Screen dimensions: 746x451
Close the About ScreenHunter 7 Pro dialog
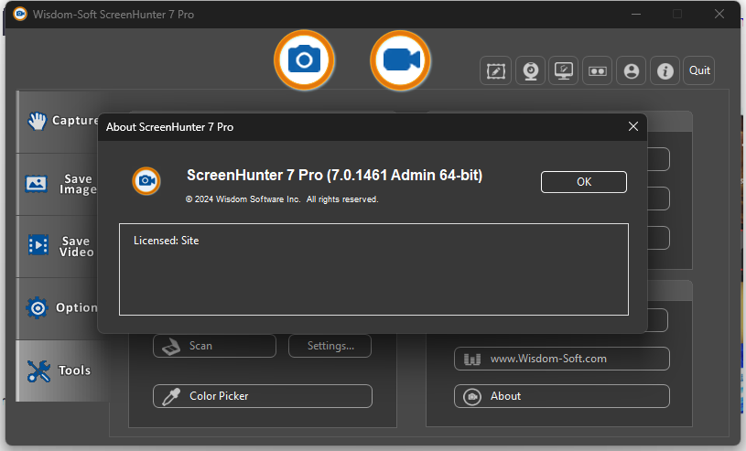coord(632,126)
